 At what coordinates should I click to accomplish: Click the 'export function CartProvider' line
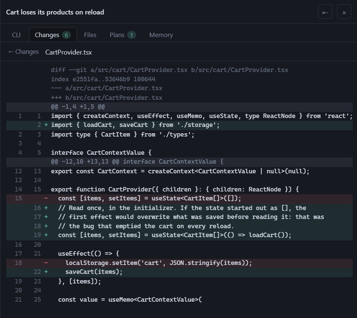pyautogui.click(x=179, y=190)
